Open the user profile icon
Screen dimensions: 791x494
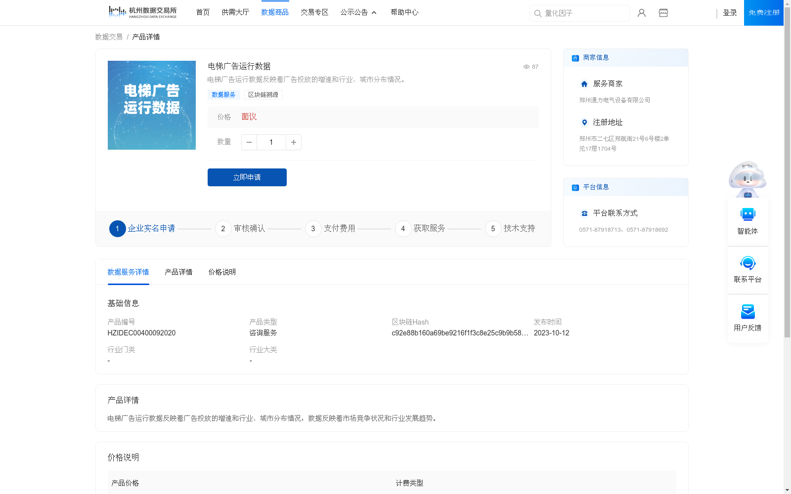point(642,13)
